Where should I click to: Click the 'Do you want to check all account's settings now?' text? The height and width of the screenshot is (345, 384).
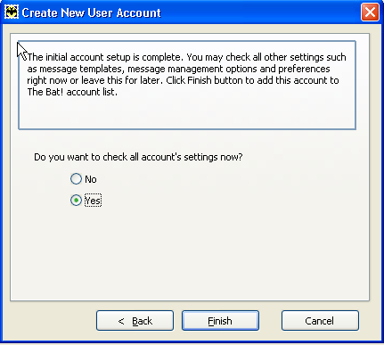tap(138, 157)
